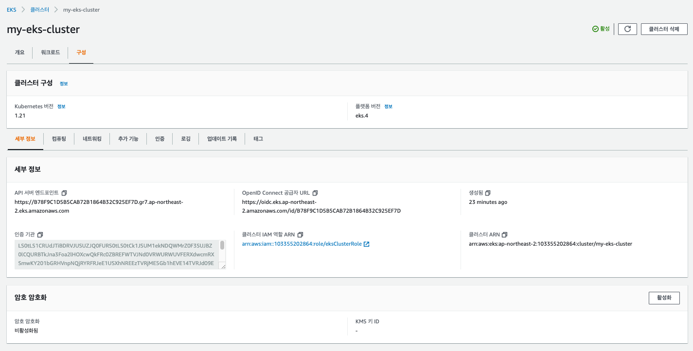Screen dimensions: 693x351
Task: Copy the OpenID Connect 공급자 URL
Action: pos(315,193)
